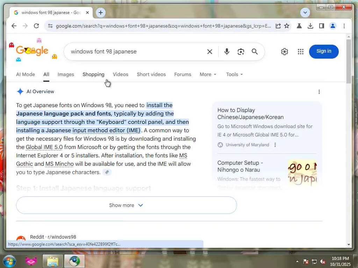The height and width of the screenshot is (268, 358).
Task: Open Chrome Labs flask icon
Action: click(x=299, y=26)
